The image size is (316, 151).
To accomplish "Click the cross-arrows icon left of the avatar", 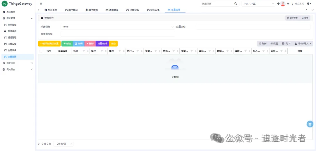I will (x=279, y=4).
